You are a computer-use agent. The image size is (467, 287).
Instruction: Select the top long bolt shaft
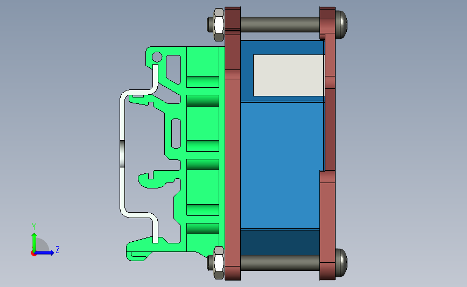pos(280,24)
